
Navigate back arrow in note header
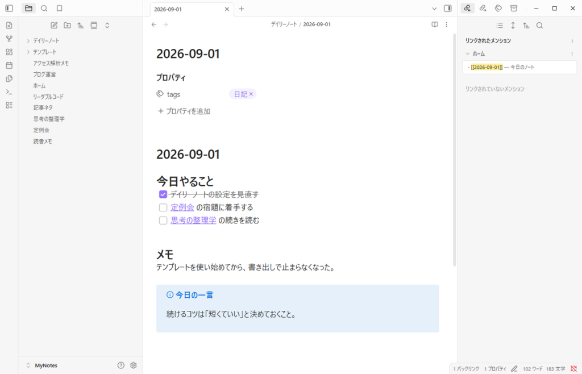coord(153,24)
